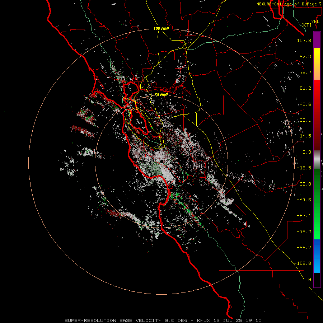Click the purple segment of the velocity color bar
This screenshot has height=323, width=323.
[317, 40]
